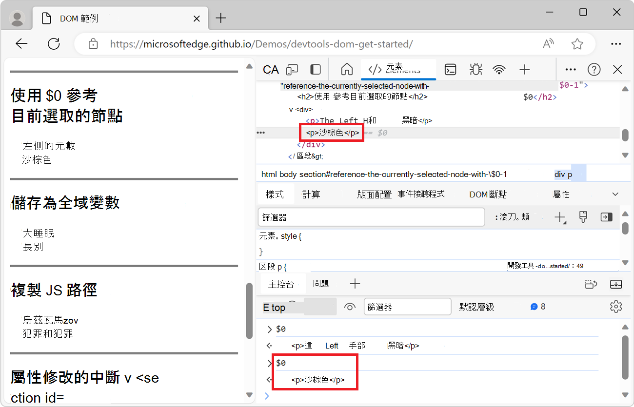The image size is (634, 407).
Task: Select the closing div tag in DOM tree
Action: [x=311, y=145]
